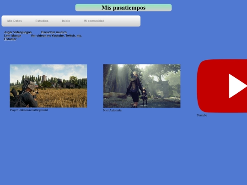Click the Nier Automata caption
The width and height of the screenshot is (247, 185).
click(x=113, y=110)
